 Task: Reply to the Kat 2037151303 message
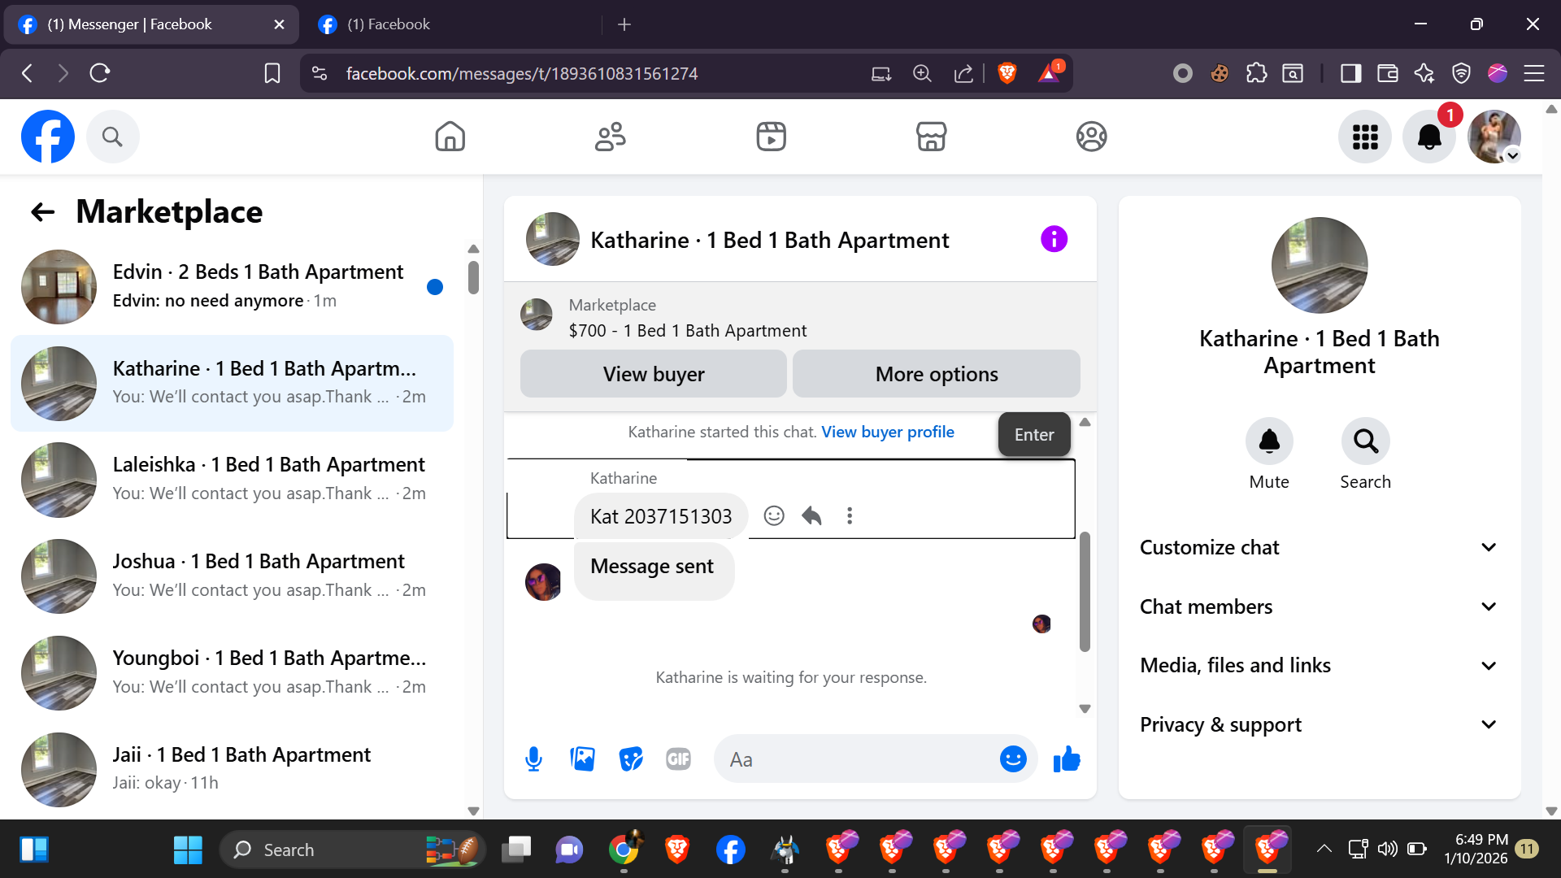[x=811, y=515]
